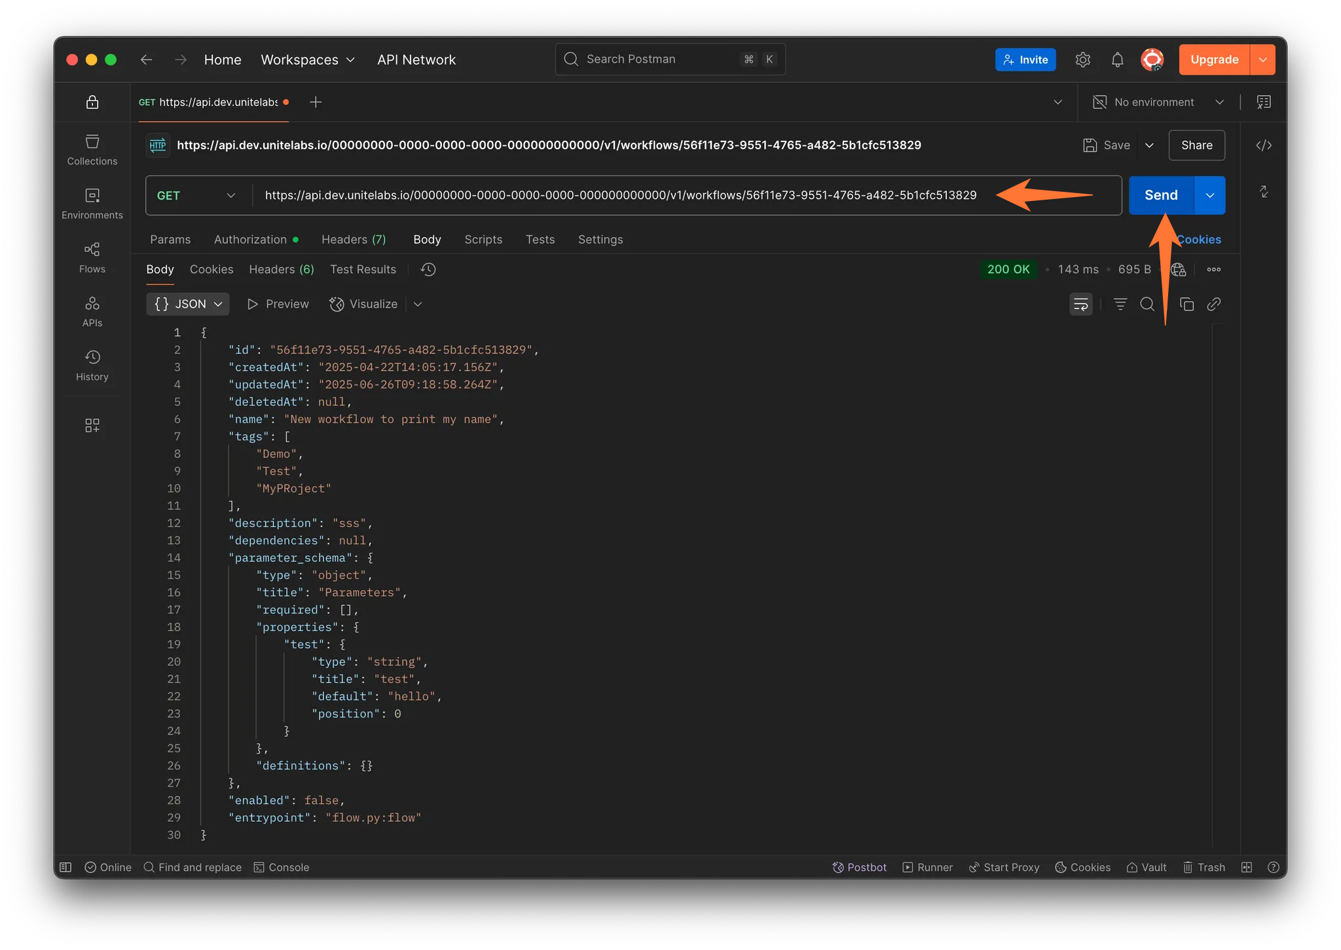Viewport: 1341px width, 950px height.
Task: Open the settings gear icon
Action: (1083, 60)
